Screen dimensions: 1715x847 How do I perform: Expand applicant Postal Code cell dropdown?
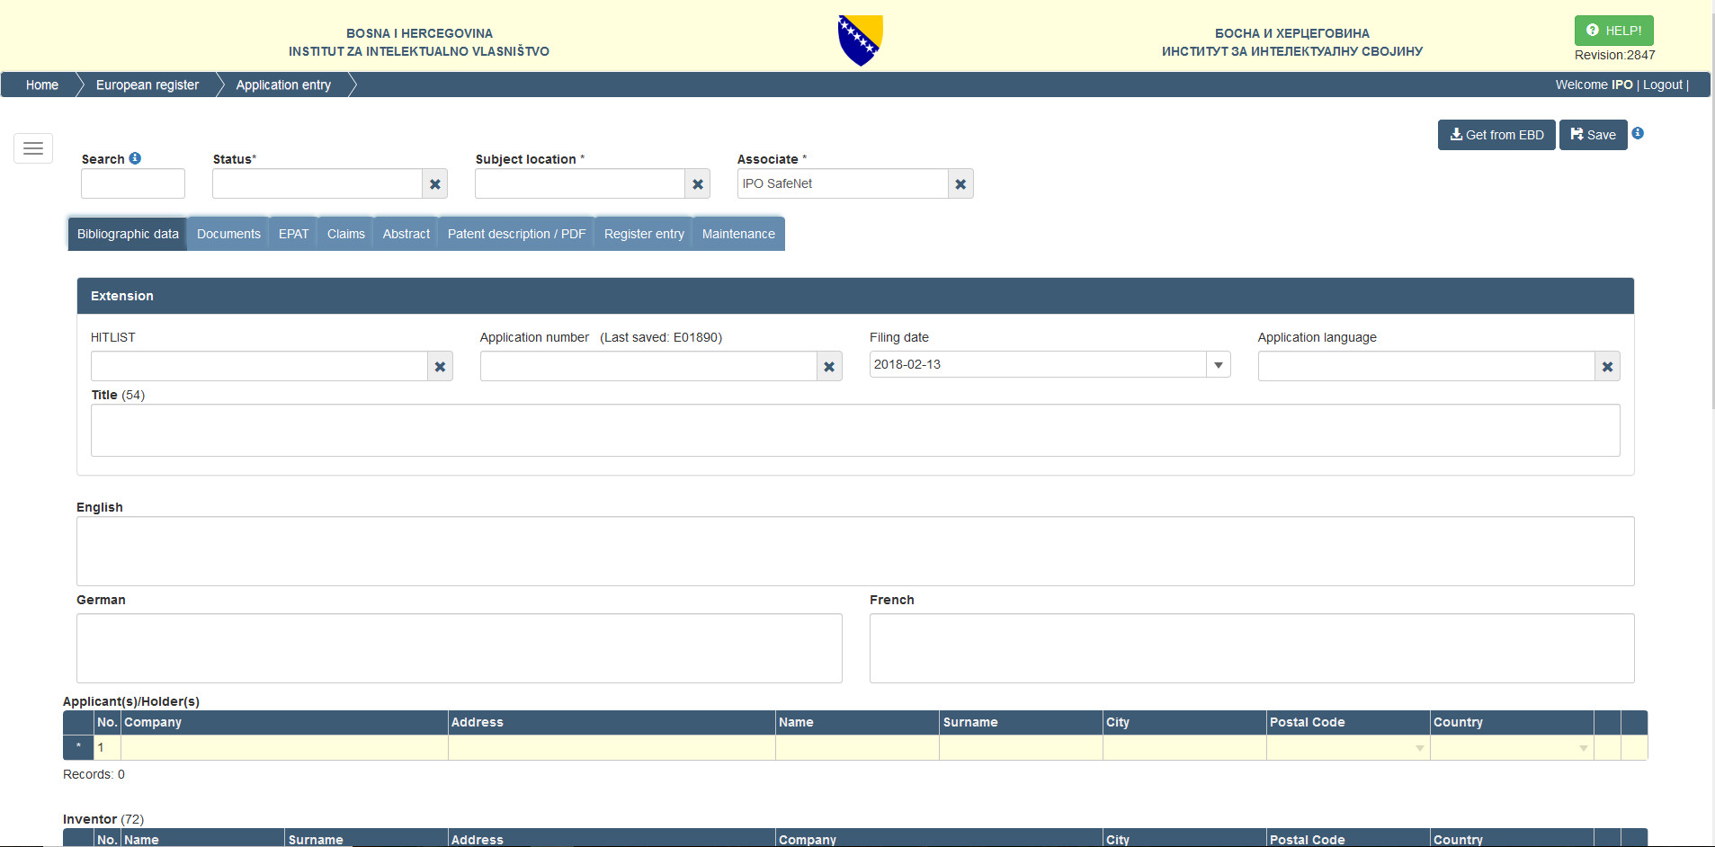(x=1420, y=748)
